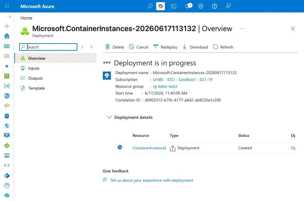Clear the menu search with small X
The image size is (304, 201).
82,47
